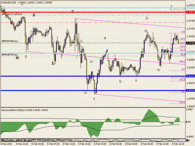The height and width of the screenshot is (146, 195).
Task: Click the red 1.37537 price tag
Action: pyautogui.click(x=190, y=12)
